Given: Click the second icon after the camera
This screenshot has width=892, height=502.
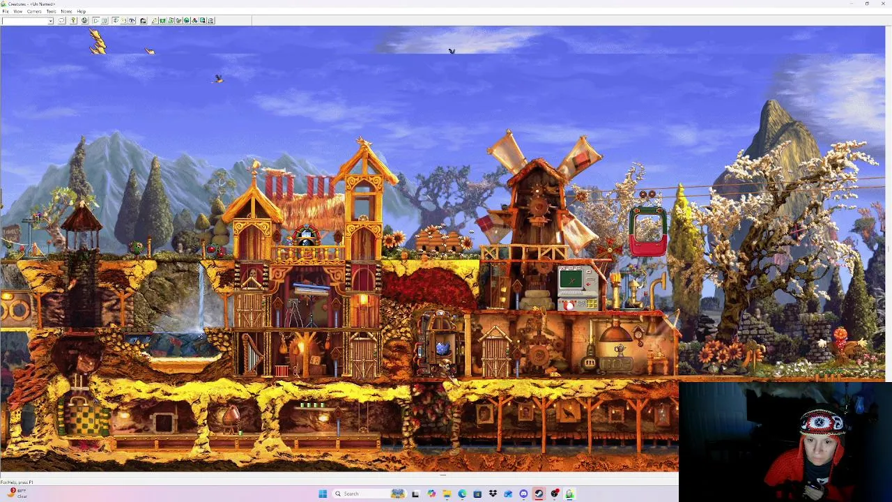Looking at the screenshot, I should coord(162,21).
